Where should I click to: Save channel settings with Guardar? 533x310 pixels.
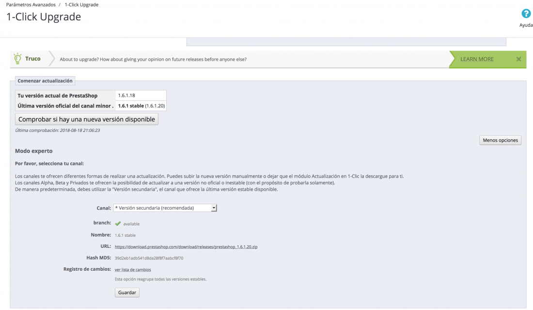127,293
